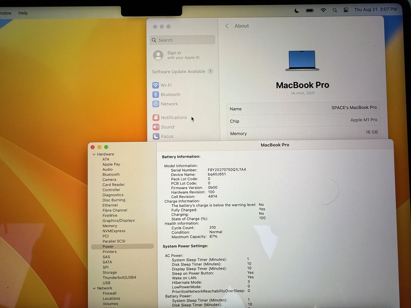411x308 pixels.
Task: Select Volumes under Network
Action: (x=110, y=303)
